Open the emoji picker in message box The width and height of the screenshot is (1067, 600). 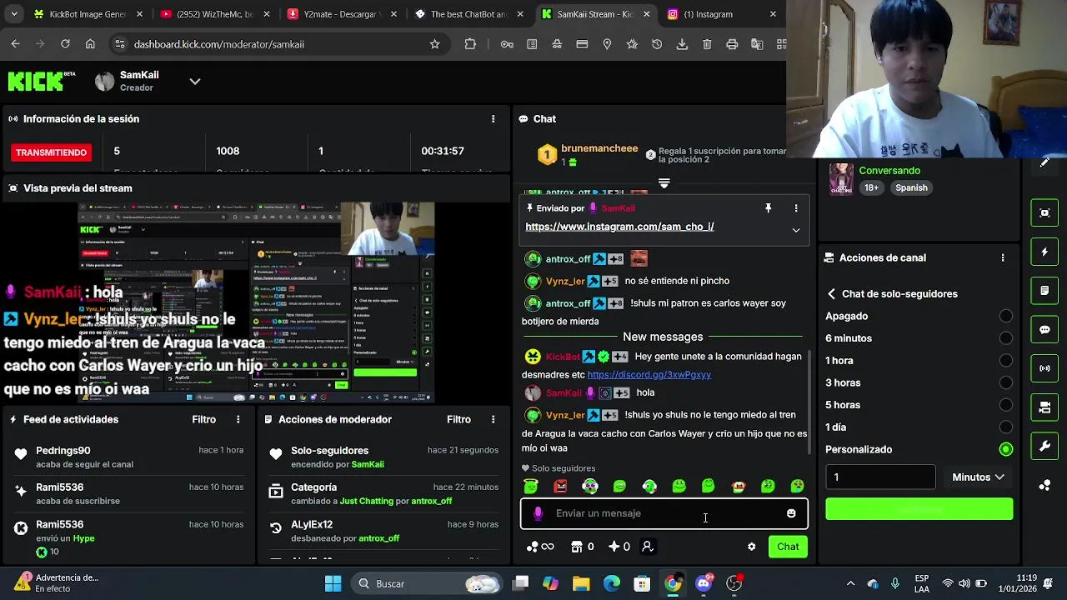point(791,513)
